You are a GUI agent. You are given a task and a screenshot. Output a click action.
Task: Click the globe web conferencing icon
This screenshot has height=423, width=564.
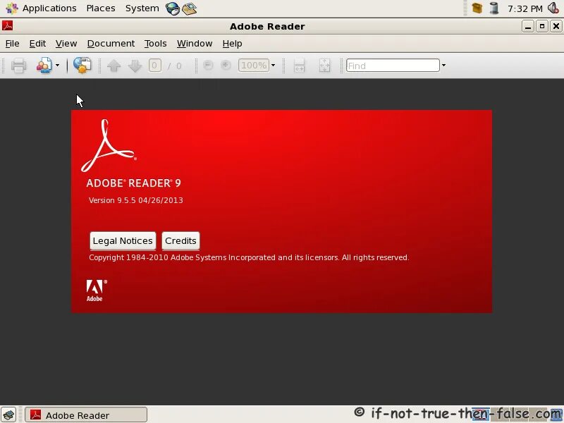point(82,65)
